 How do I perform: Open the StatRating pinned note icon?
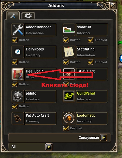coord(69,52)
